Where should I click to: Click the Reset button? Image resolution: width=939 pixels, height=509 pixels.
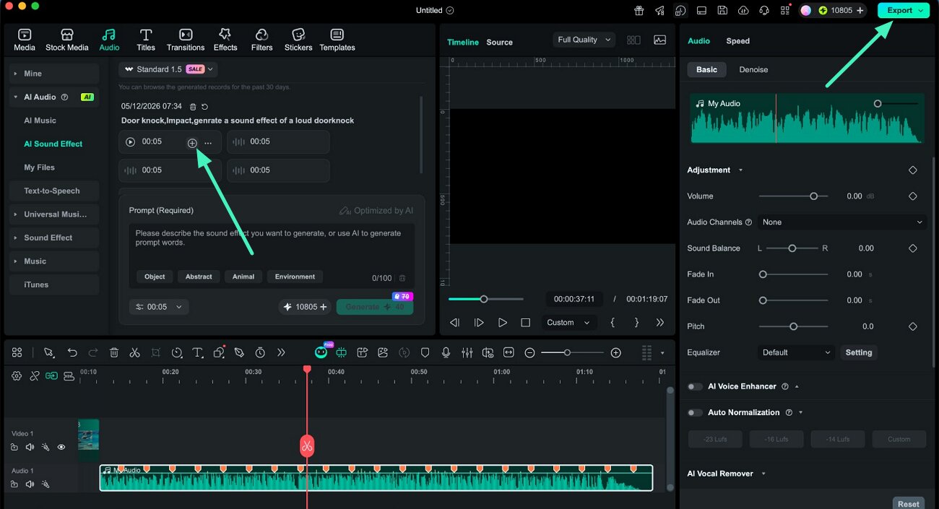click(x=909, y=504)
